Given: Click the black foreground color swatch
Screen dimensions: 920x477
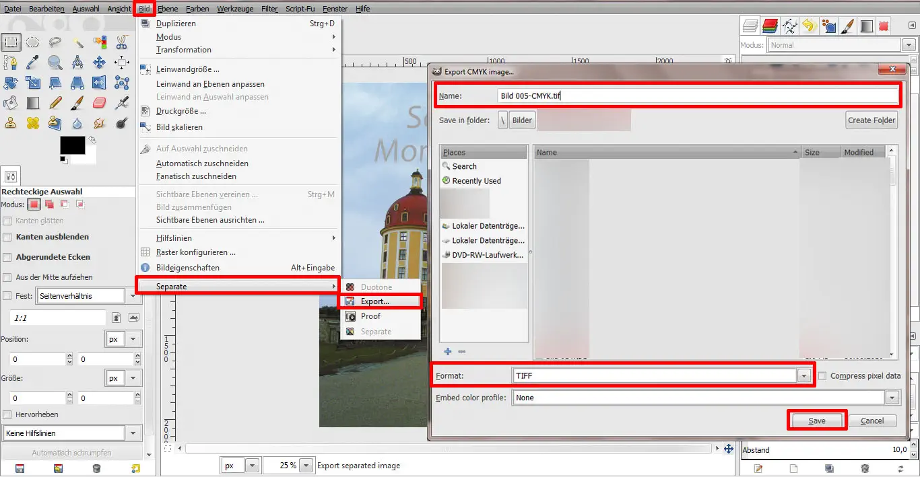Looking at the screenshot, I should click(x=72, y=145).
